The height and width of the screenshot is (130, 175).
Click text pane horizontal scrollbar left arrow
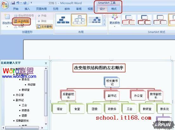tap(3, 128)
